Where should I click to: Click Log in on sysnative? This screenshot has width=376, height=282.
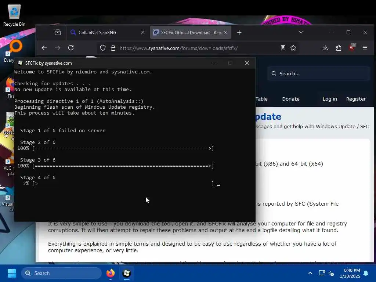point(330,99)
